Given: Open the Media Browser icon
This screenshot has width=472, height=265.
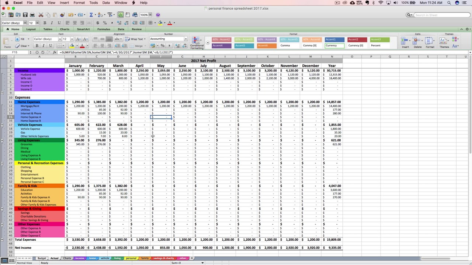Looking at the screenshot, I should pos(135,15).
